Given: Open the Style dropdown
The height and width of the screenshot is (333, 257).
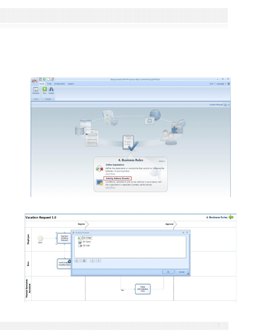Looking at the screenshot, I should tap(213, 84).
